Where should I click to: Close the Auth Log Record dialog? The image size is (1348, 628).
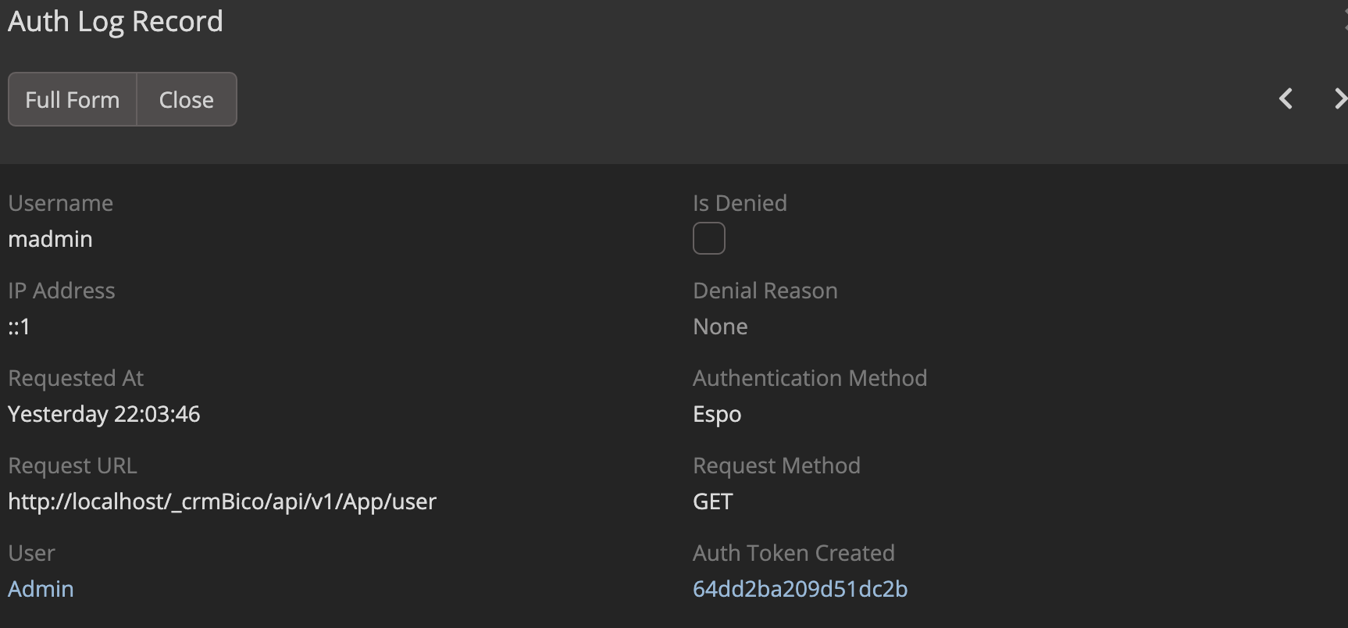(186, 100)
